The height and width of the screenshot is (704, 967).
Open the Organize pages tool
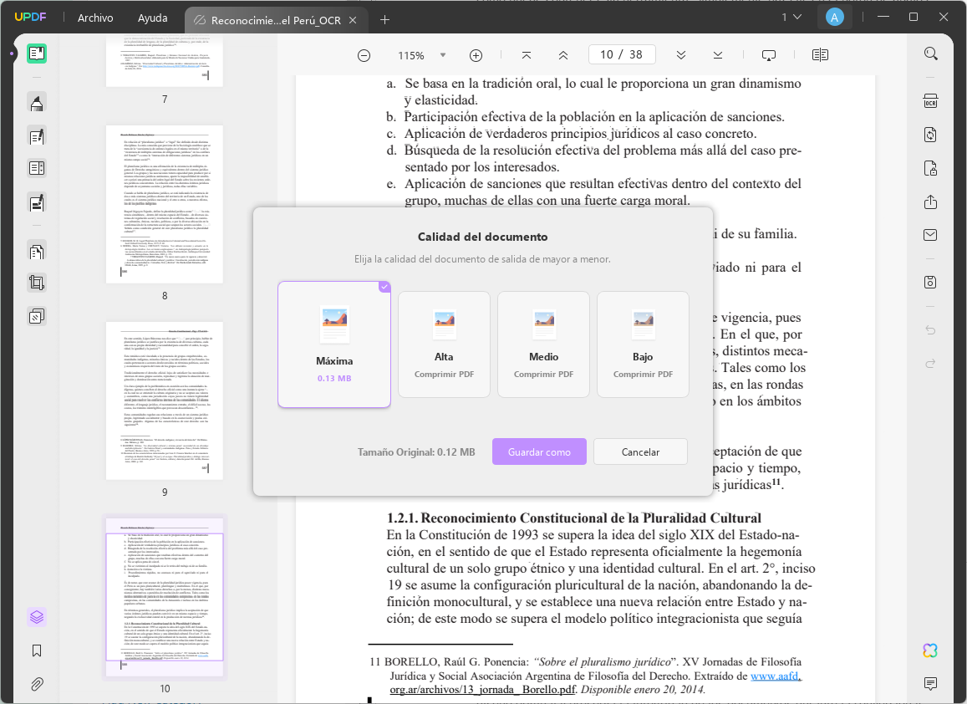pos(37,251)
